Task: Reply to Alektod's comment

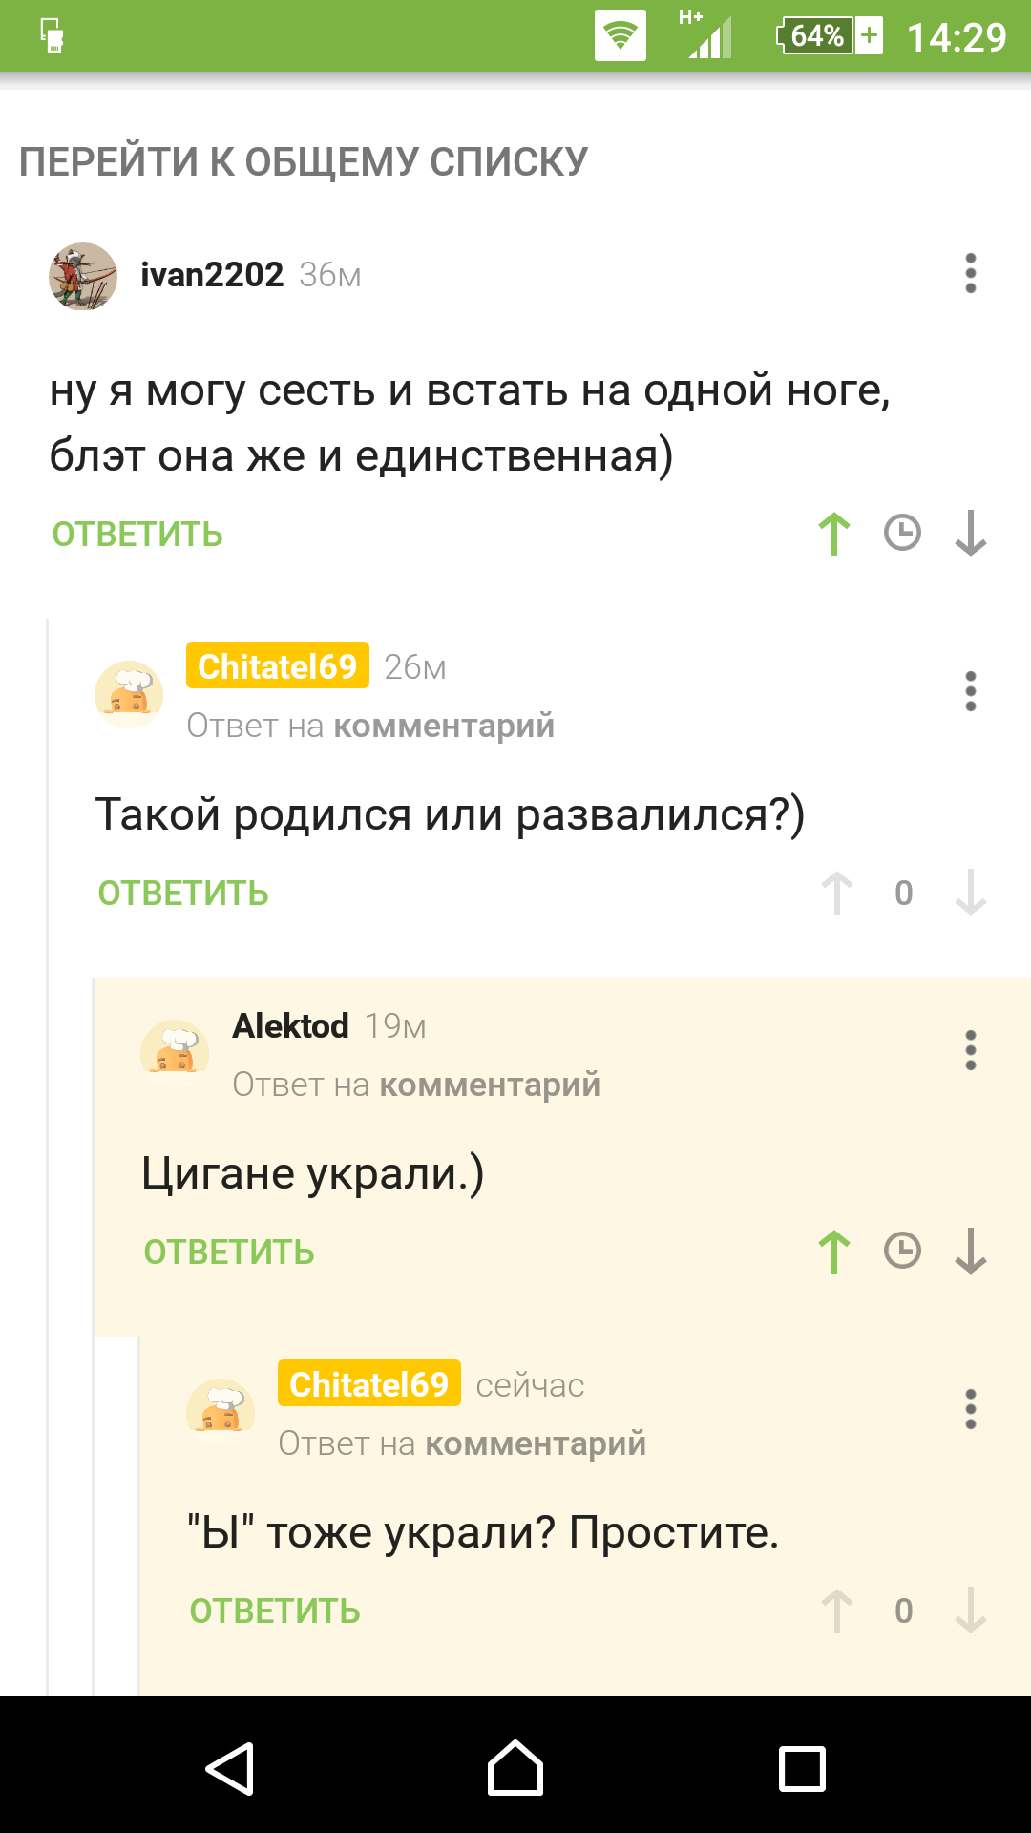Action: (229, 1253)
